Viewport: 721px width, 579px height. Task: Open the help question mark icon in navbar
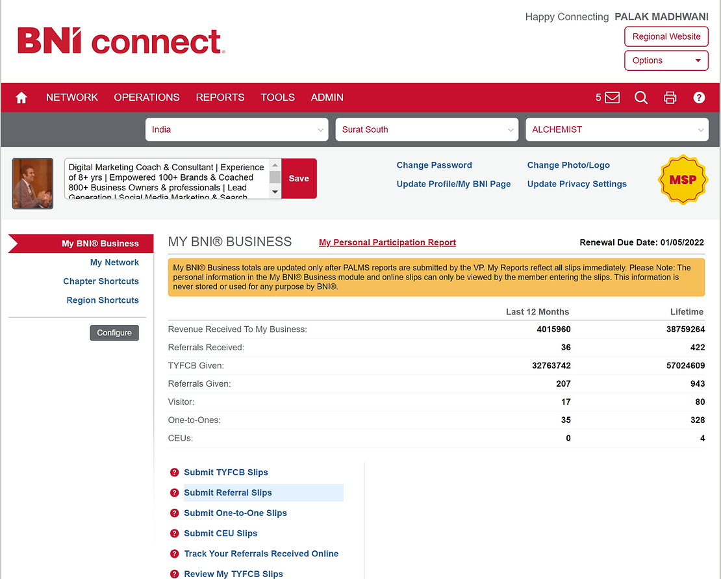(x=699, y=97)
